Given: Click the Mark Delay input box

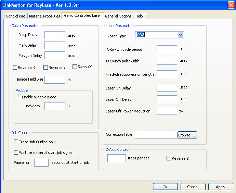Looking at the screenshot, I should click(x=55, y=45).
